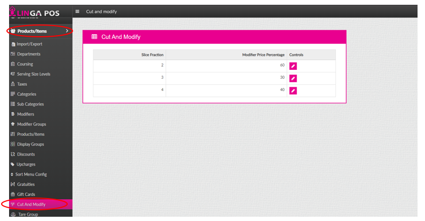This screenshot has height=221, width=425.
Task: Edit the slice fraction 2 row
Action: point(293,66)
